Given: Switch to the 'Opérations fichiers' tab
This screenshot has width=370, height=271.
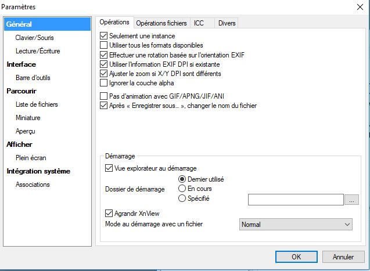Looking at the screenshot, I should (161, 23).
